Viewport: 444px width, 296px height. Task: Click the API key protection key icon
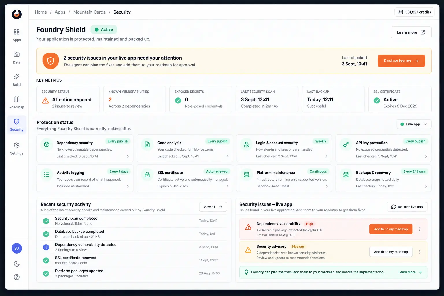(346, 144)
